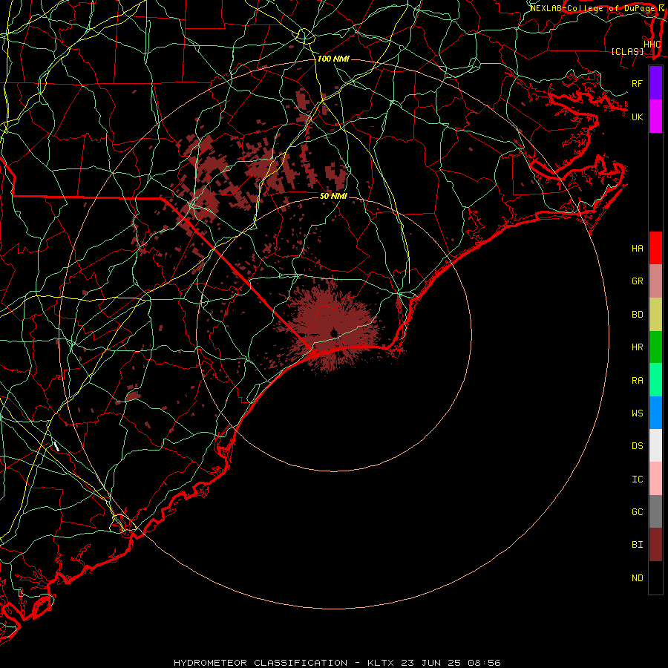Image resolution: width=668 pixels, height=668 pixels.
Task: Click the BD yellow legend swatch
Action: (655, 314)
